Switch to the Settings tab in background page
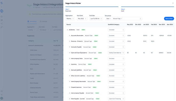176x101 pixels. pos(43,21)
